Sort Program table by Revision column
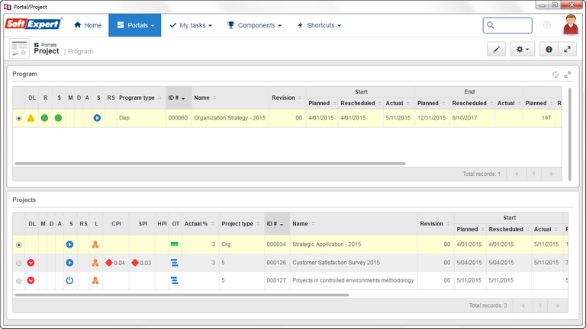586x329 pixels. click(x=288, y=97)
